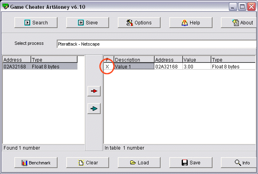The height and width of the screenshot is (174, 258).
Task: Click the ArtMoney title bar icon
Action: coord(5,6)
